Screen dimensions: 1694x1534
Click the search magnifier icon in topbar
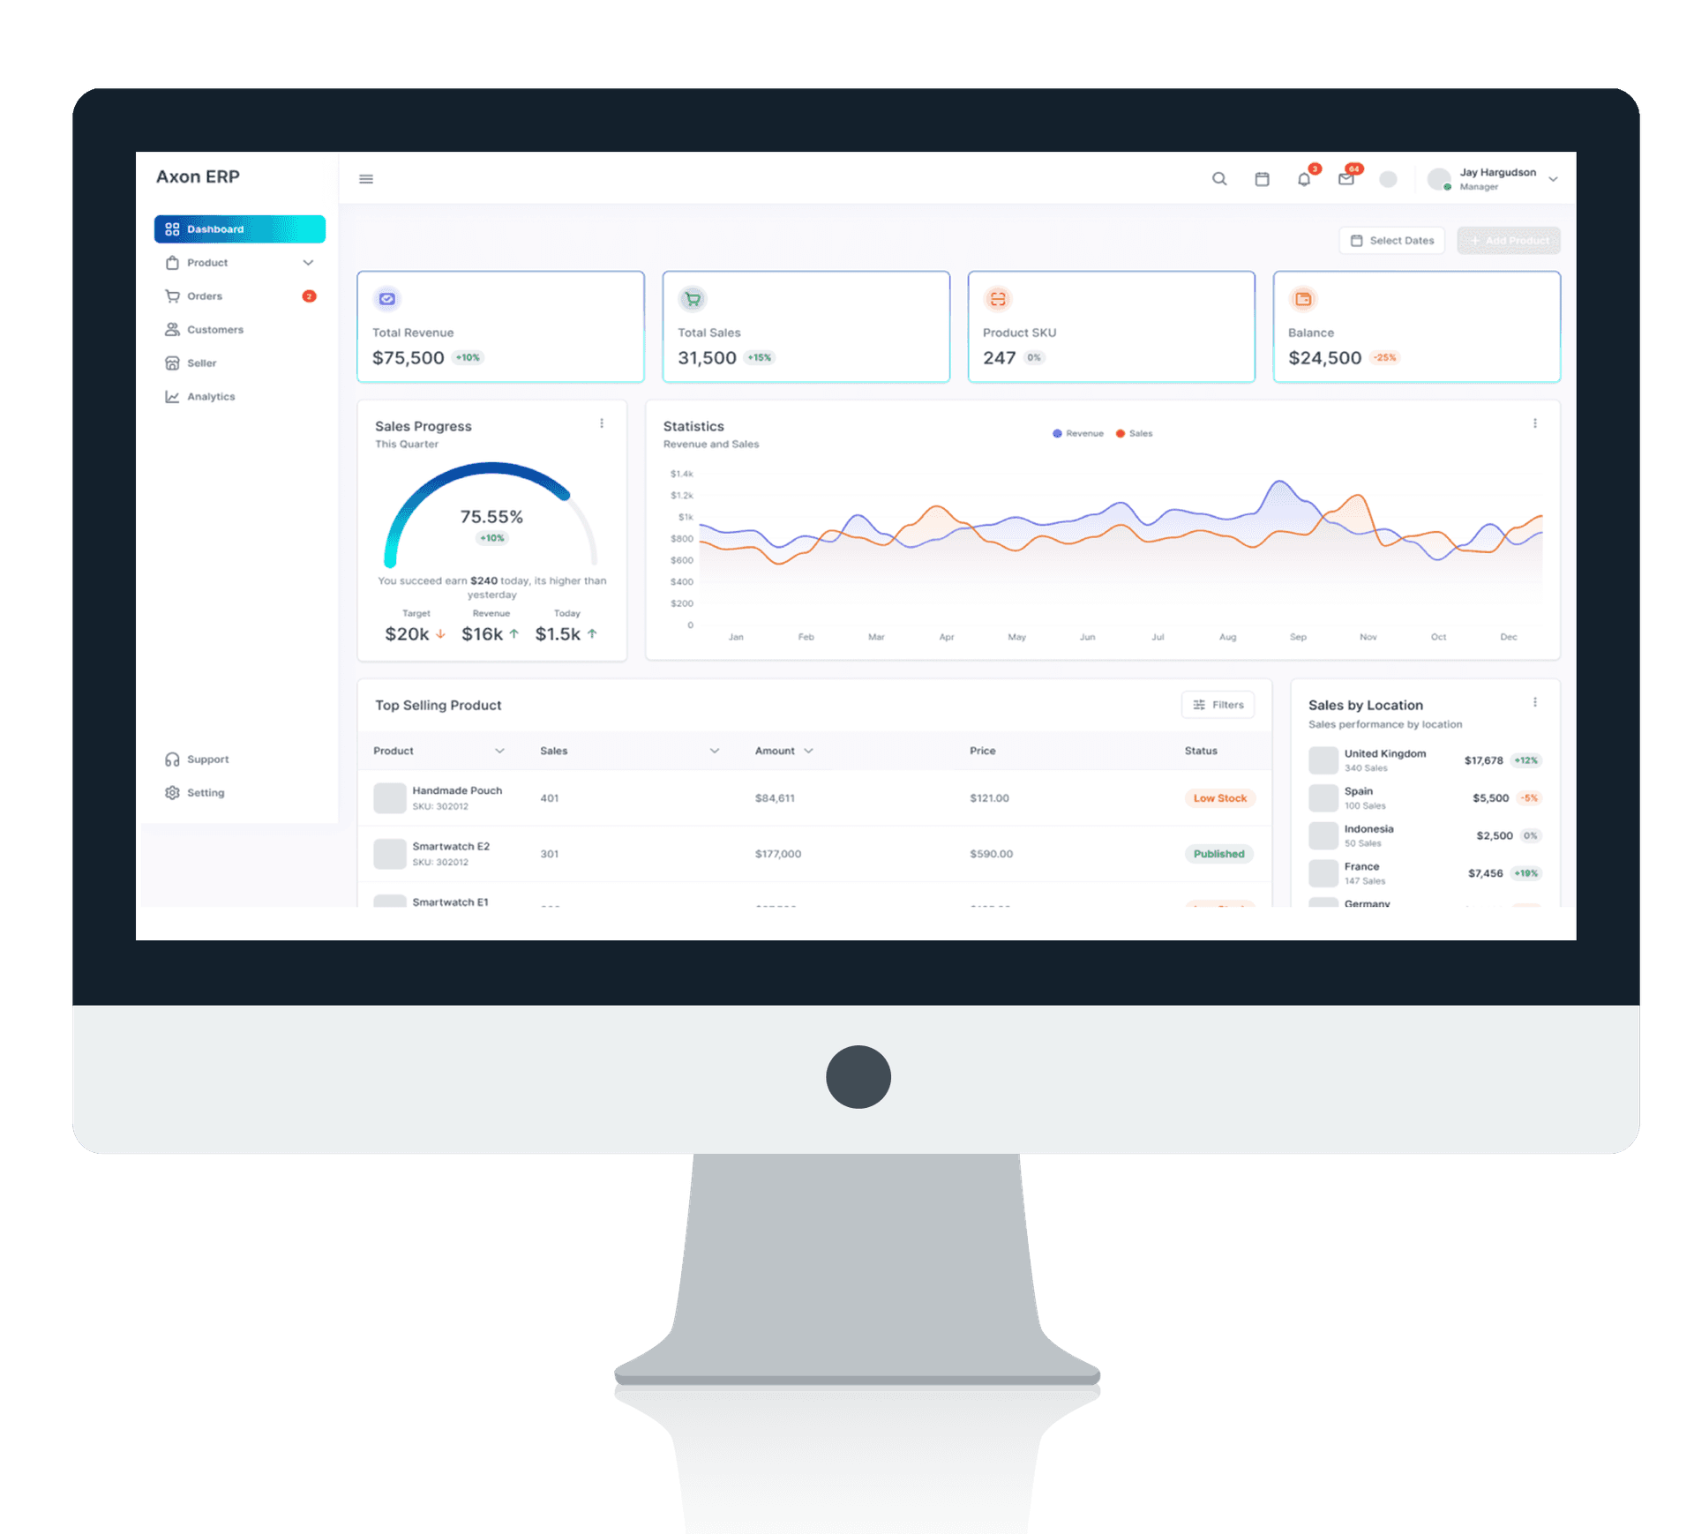(x=1218, y=178)
